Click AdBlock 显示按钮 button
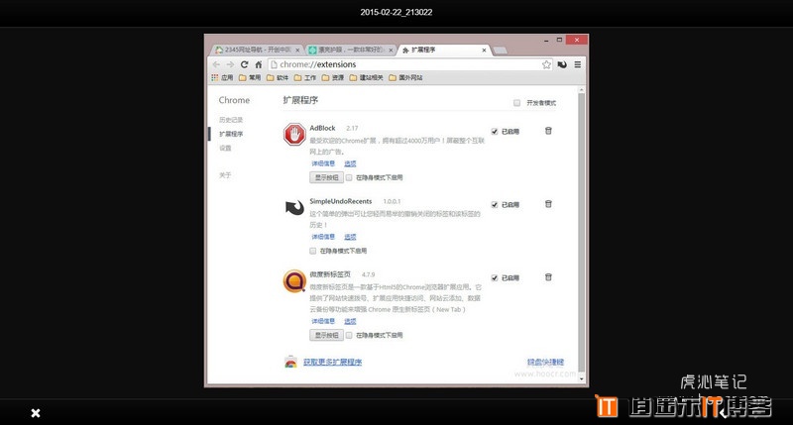The image size is (793, 425). 327,177
